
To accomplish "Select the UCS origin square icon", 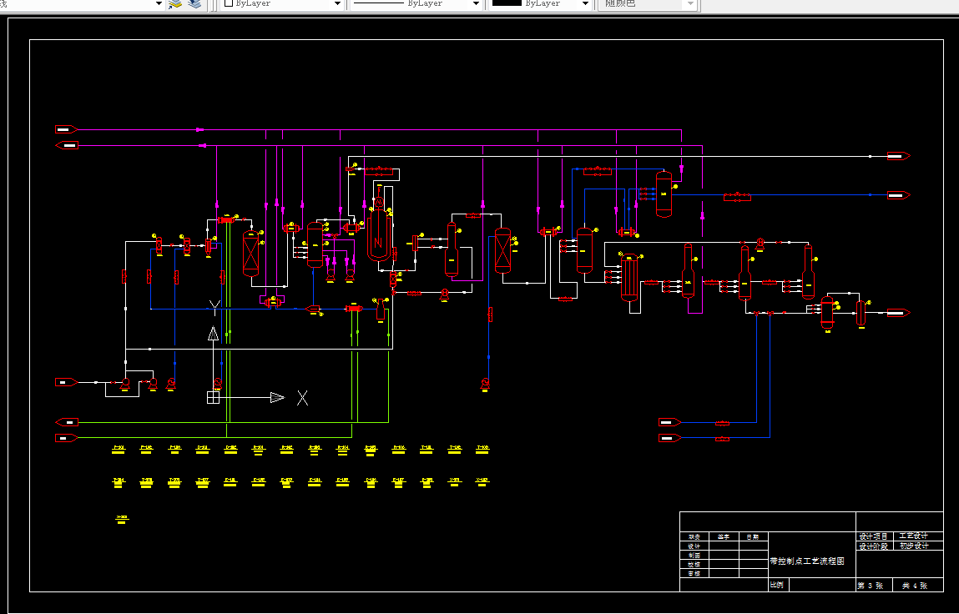I will (213, 397).
